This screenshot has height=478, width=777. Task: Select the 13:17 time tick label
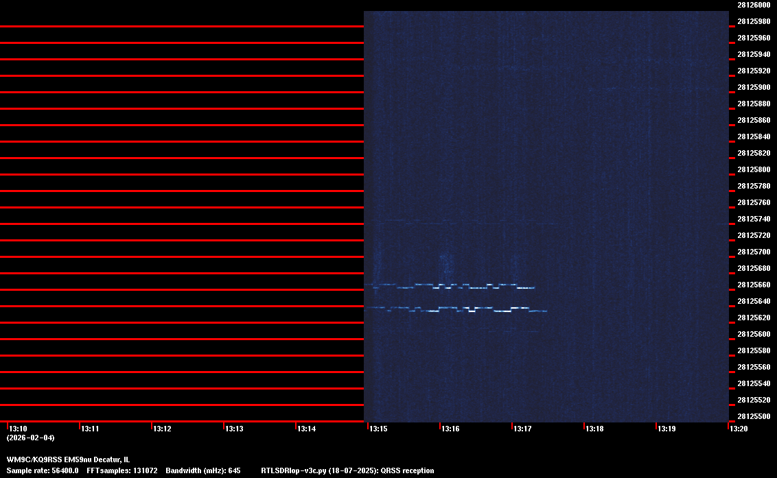pyautogui.click(x=522, y=429)
